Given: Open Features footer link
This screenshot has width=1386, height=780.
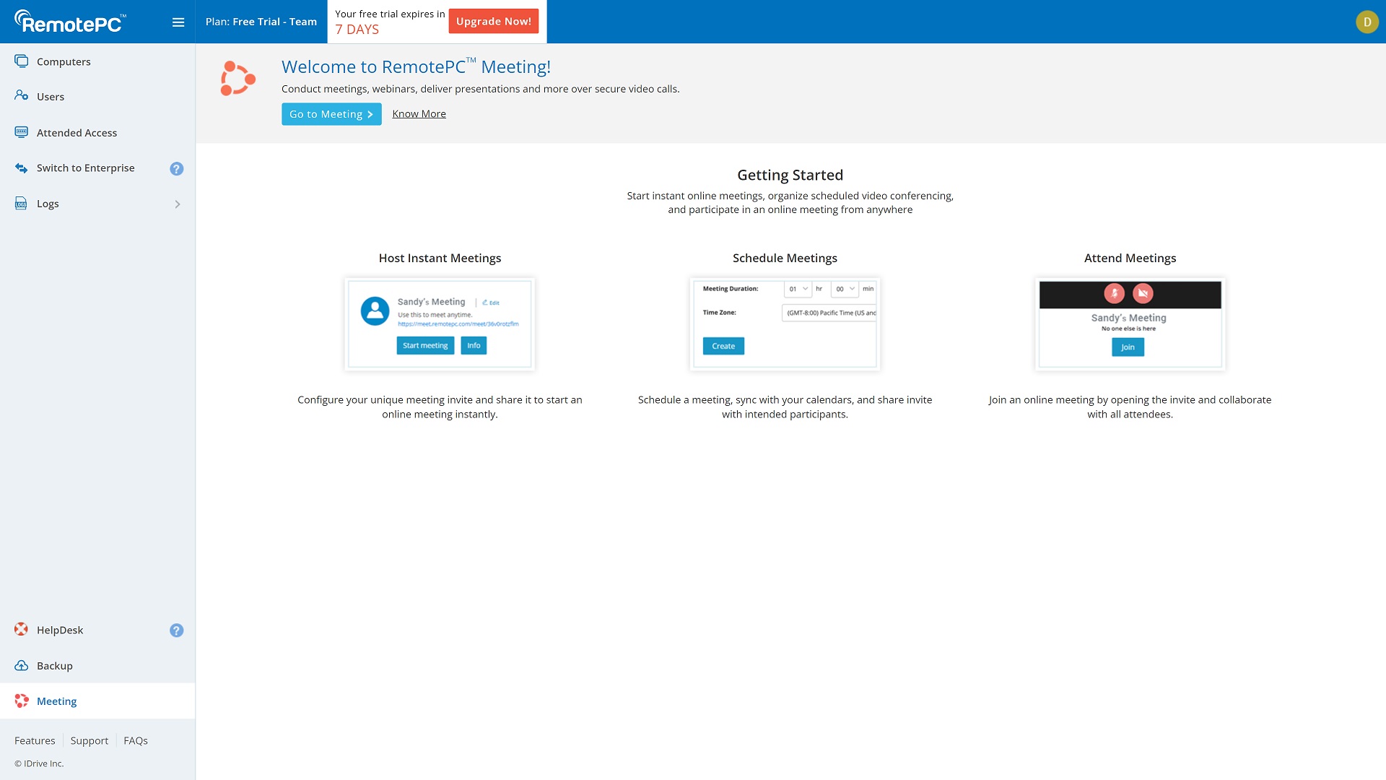Looking at the screenshot, I should 35,740.
